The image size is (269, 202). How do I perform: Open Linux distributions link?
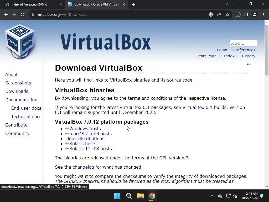[85, 139]
